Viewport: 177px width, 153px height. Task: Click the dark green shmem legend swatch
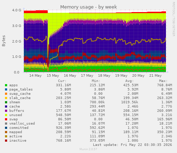coord(6,102)
